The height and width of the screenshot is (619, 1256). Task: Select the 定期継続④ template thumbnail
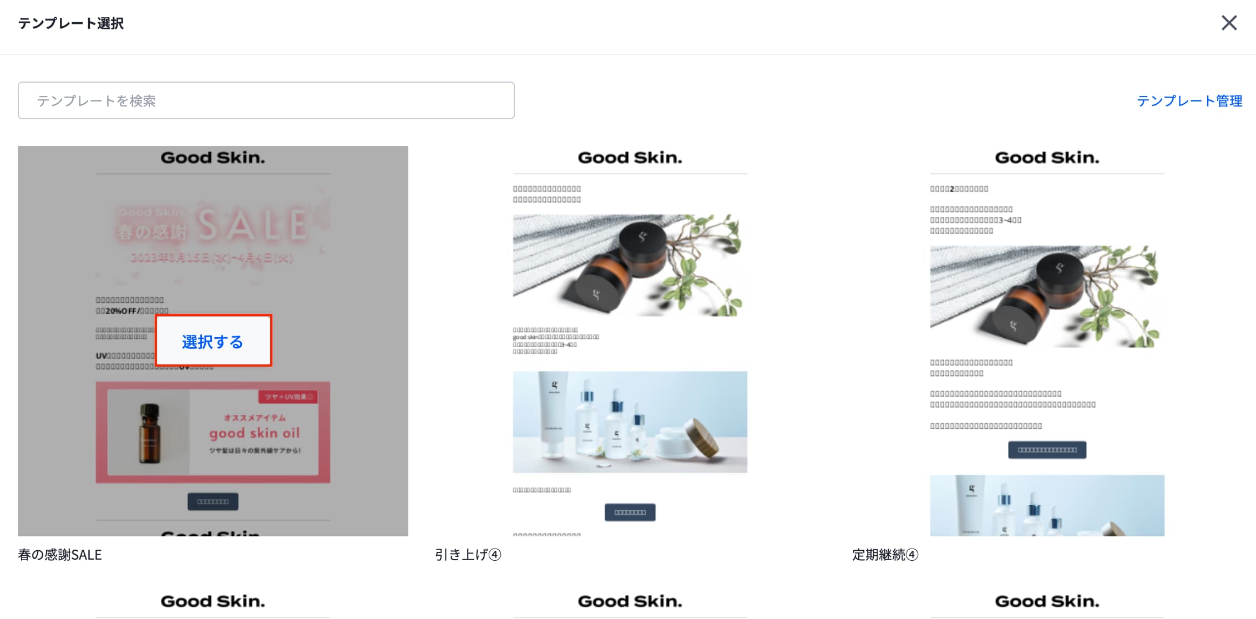[1047, 341]
